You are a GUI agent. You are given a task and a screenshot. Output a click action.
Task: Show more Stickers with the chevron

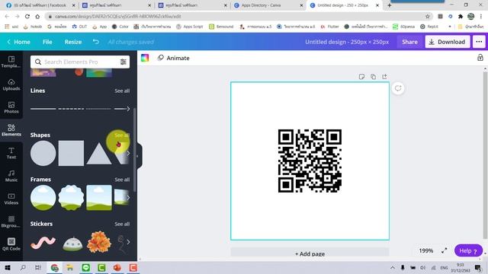point(128,242)
